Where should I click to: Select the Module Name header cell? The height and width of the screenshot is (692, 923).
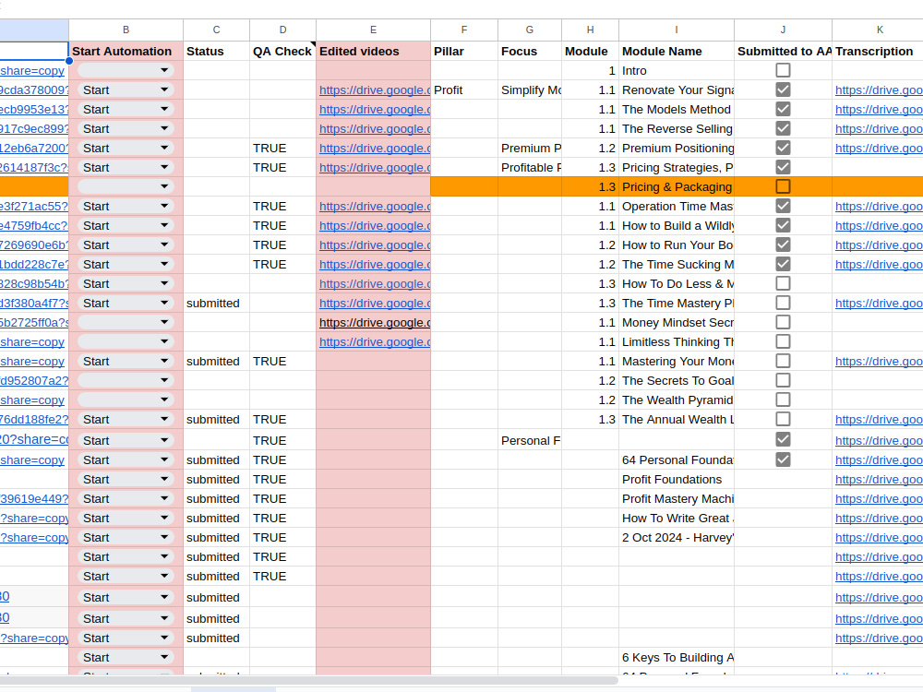pos(677,51)
